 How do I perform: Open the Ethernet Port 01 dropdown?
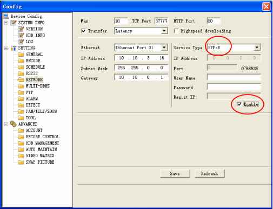[164, 48]
